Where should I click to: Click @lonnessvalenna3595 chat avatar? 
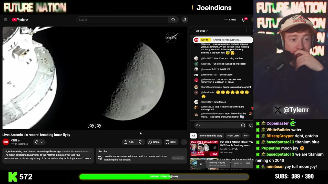point(196,115)
